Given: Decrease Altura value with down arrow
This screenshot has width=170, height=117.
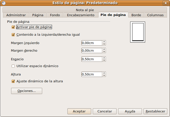Looking at the screenshot, I should (104, 76).
